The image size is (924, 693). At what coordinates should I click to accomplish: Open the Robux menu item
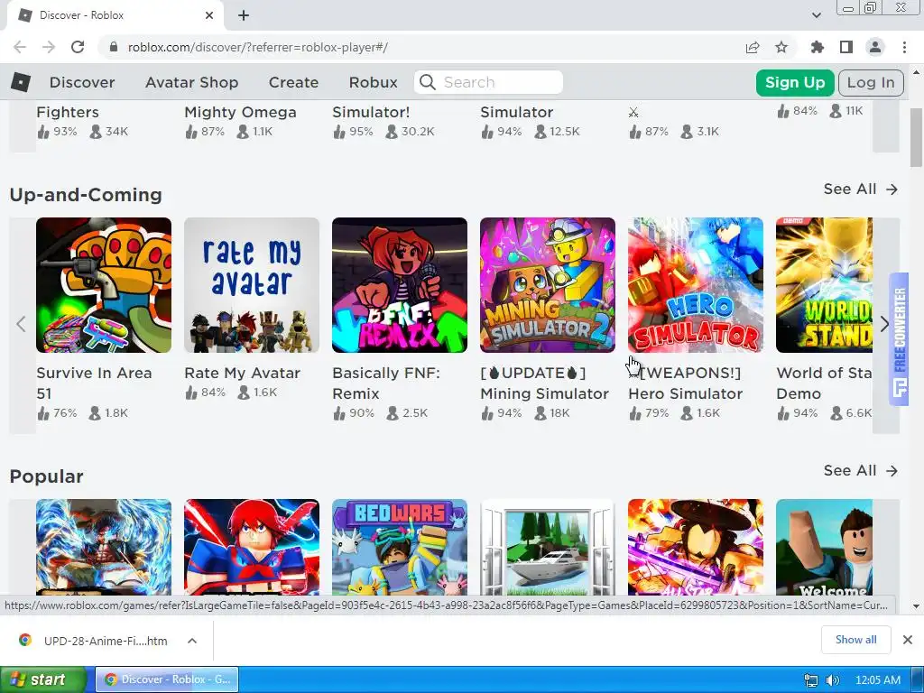(373, 82)
